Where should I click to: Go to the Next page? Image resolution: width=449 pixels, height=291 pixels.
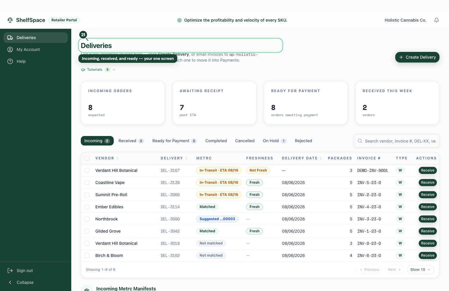coord(394,270)
